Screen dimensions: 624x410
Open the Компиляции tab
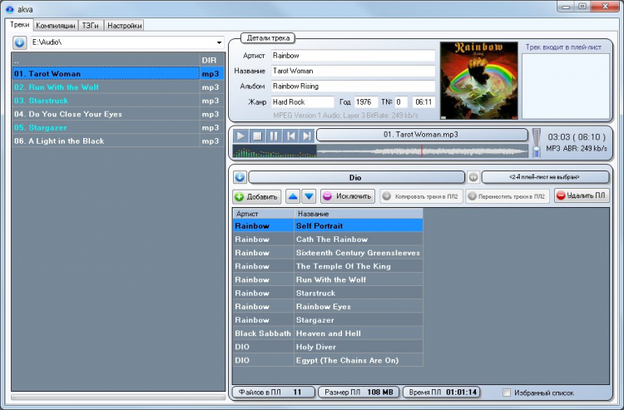[x=55, y=26]
